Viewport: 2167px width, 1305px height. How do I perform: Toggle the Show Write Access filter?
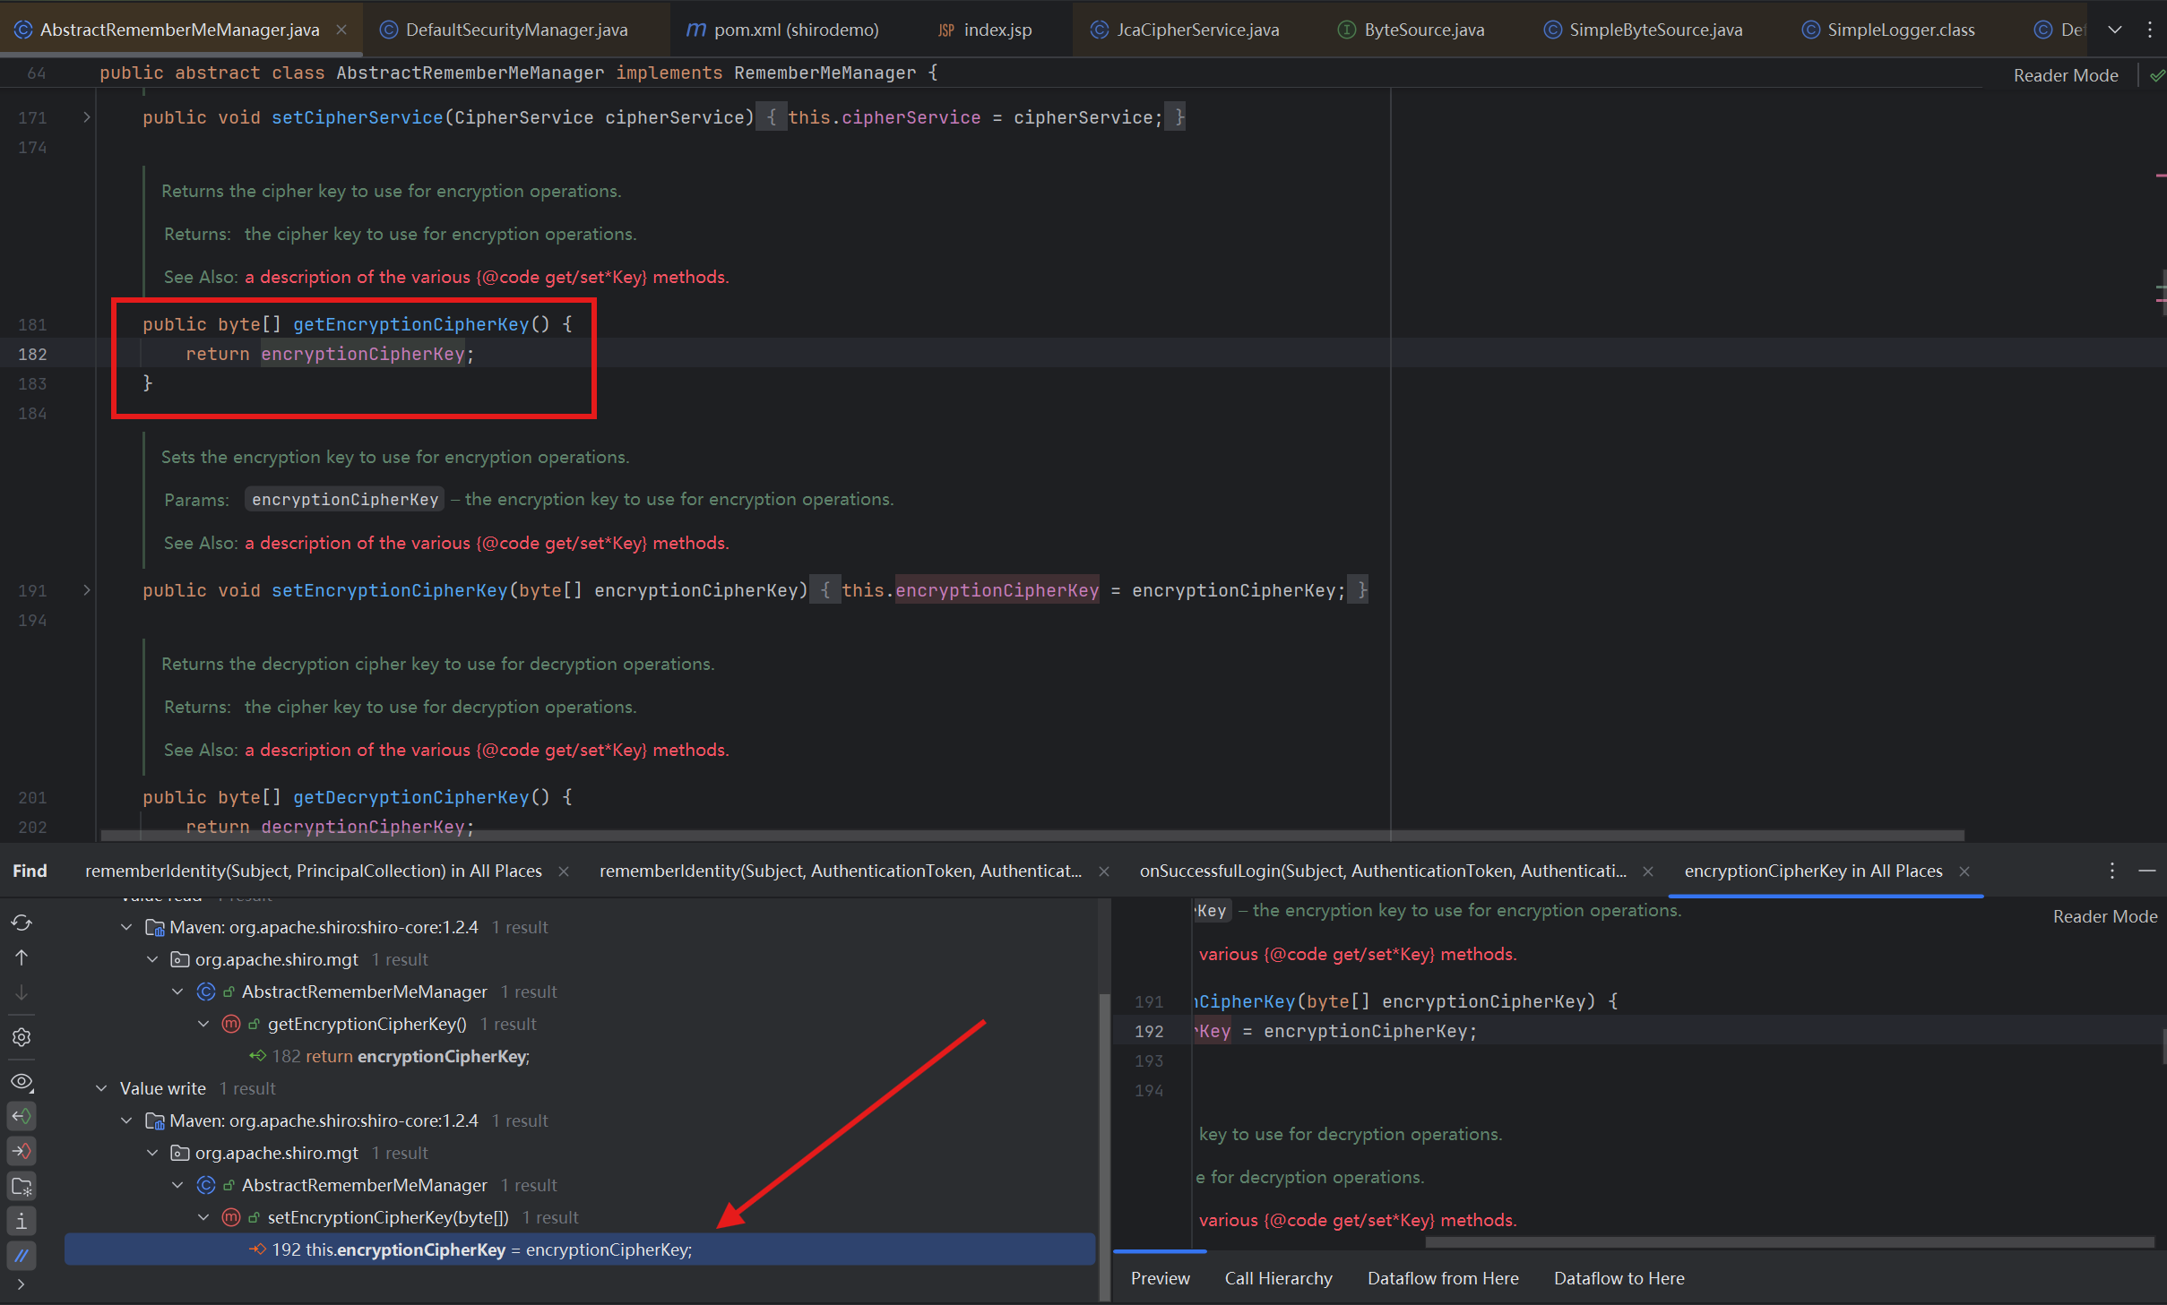tap(22, 1151)
